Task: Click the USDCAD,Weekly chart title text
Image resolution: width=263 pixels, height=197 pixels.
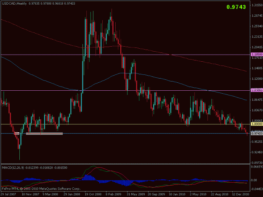Action: pos(14,3)
